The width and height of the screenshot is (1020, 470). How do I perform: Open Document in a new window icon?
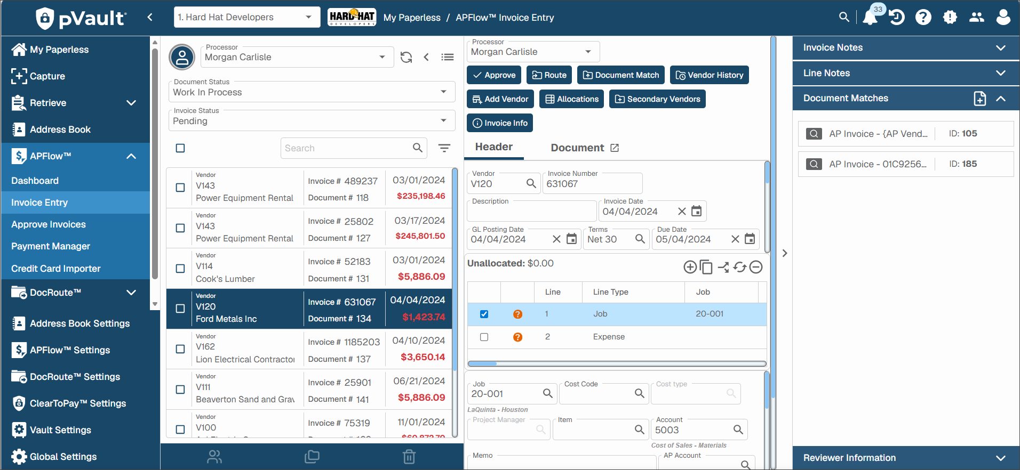615,148
